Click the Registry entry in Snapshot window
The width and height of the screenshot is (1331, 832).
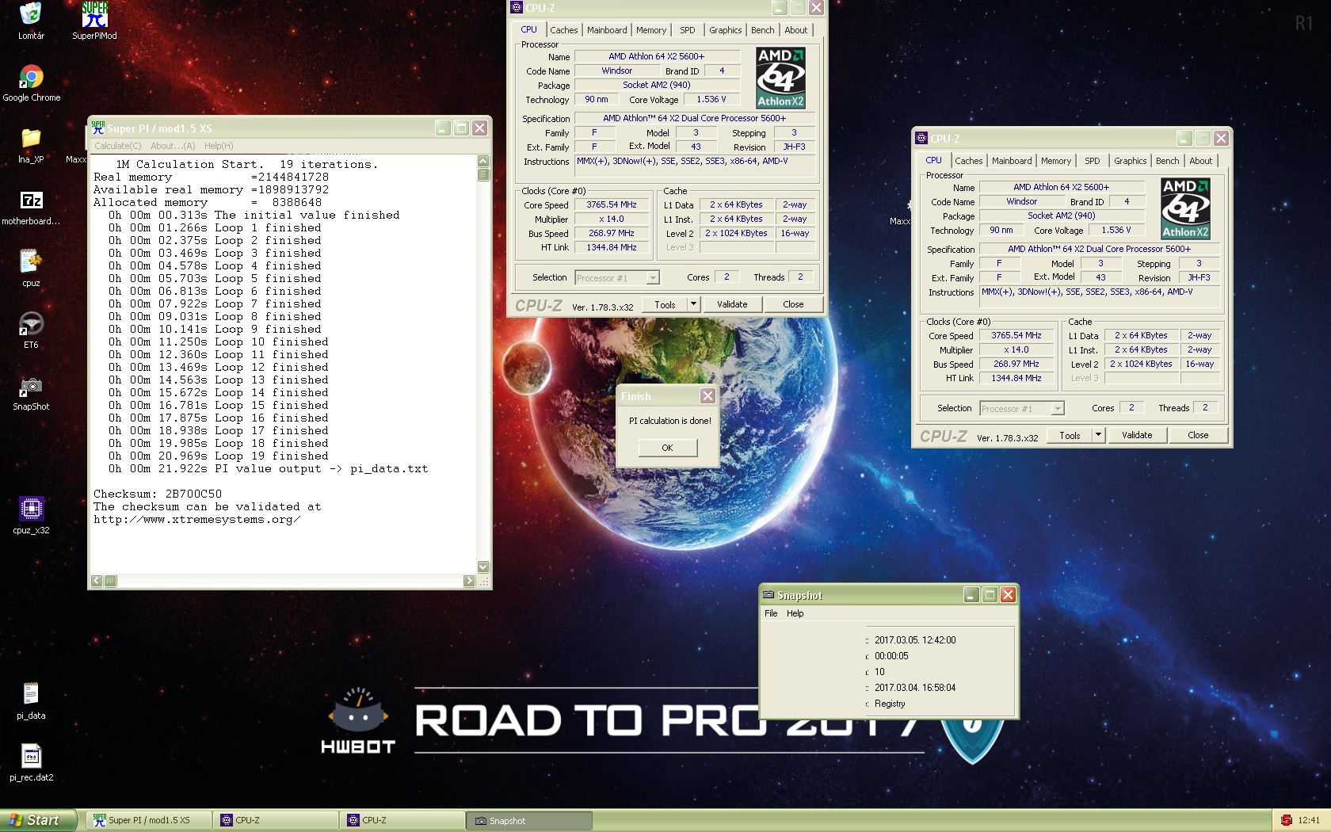(890, 704)
